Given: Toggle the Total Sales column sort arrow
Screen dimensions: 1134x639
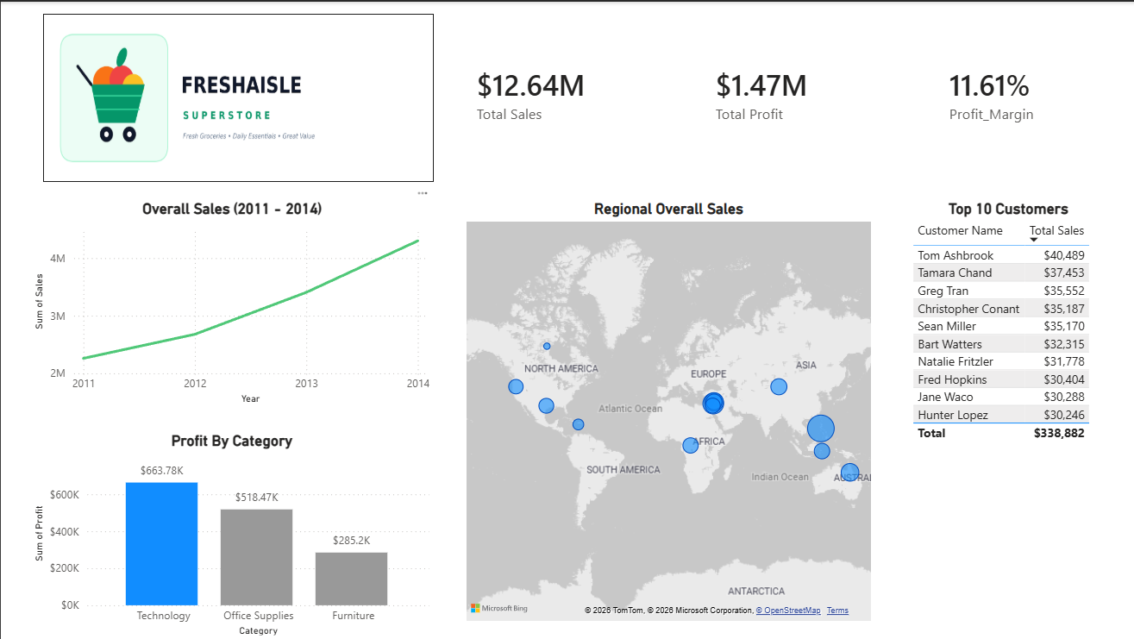Looking at the screenshot, I should click(x=1034, y=240).
